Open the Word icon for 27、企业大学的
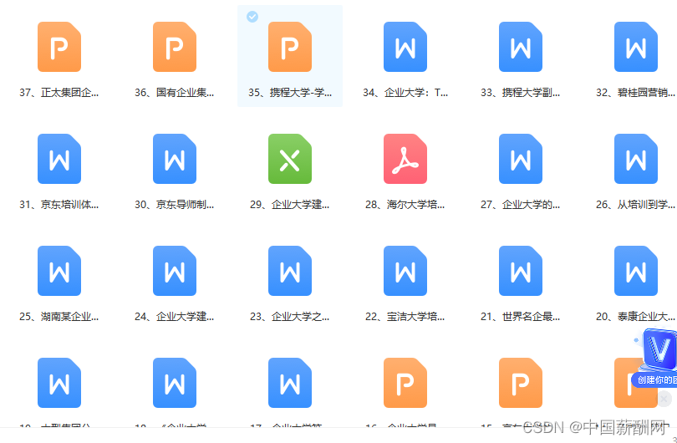Screen dimensions: 677x443 pos(520,159)
